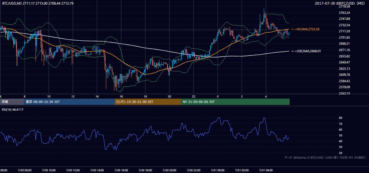Click the 7/30 16:00 date label
The height and width of the screenshot is (173, 369).
point(121,170)
